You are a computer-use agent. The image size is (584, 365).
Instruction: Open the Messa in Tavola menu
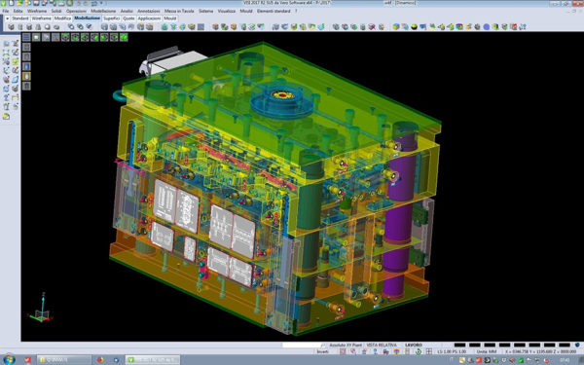pos(179,11)
